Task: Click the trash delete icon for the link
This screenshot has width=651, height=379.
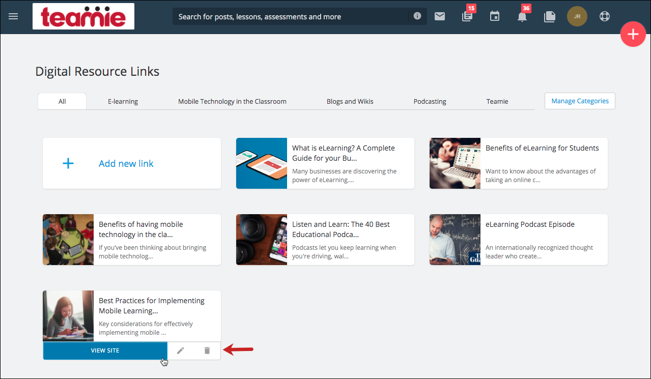Action: click(x=207, y=351)
